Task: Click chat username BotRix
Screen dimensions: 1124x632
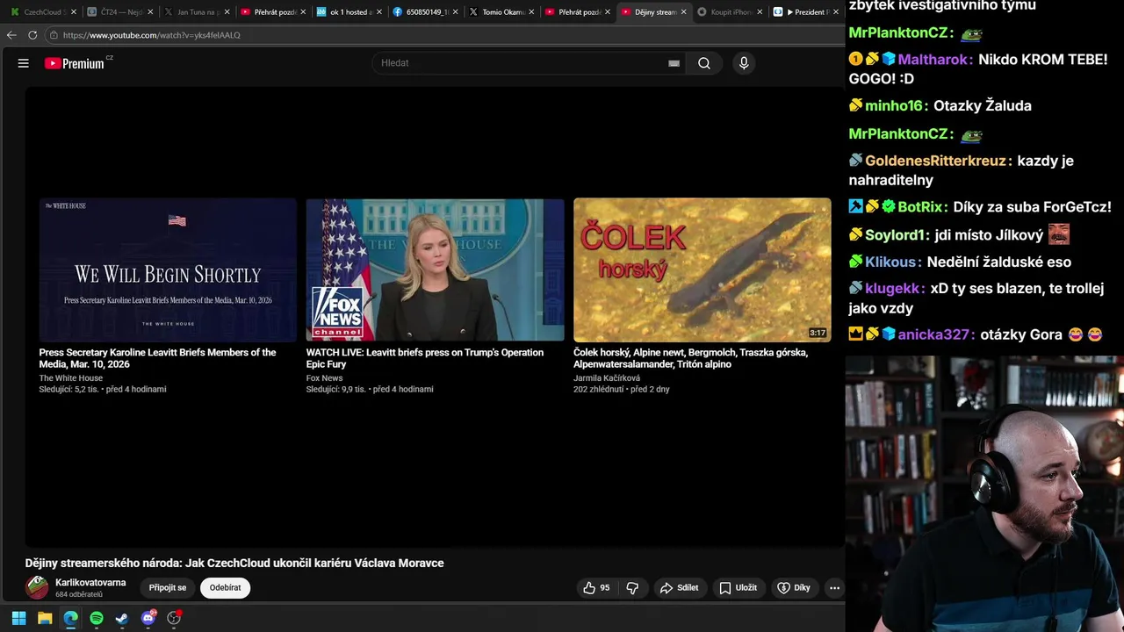Action: coord(919,207)
